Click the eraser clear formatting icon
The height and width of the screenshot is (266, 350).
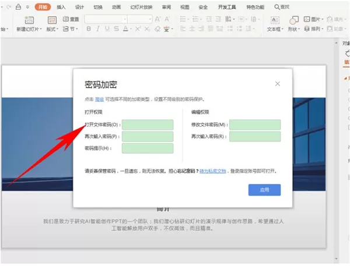[x=157, y=29]
